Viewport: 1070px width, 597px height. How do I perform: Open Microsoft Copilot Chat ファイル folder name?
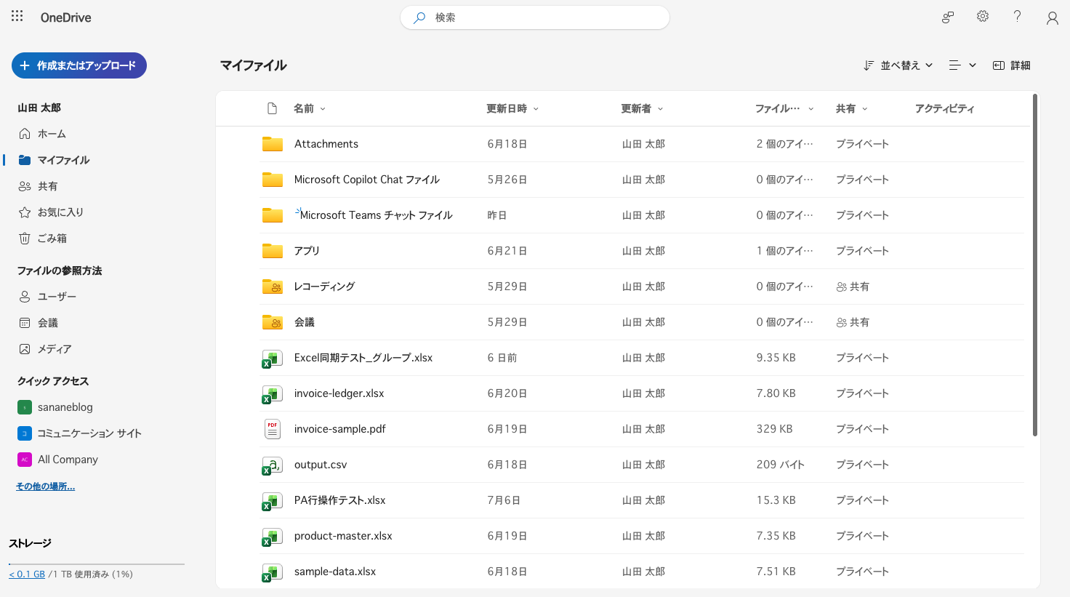367,180
